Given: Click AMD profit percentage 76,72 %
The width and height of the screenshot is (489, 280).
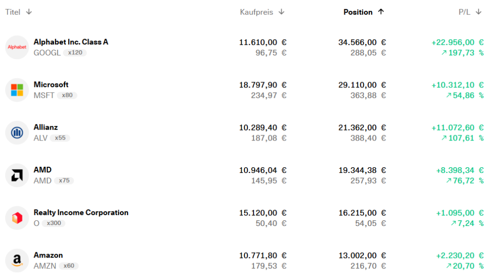Looking at the screenshot, I should pyautogui.click(x=465, y=181).
